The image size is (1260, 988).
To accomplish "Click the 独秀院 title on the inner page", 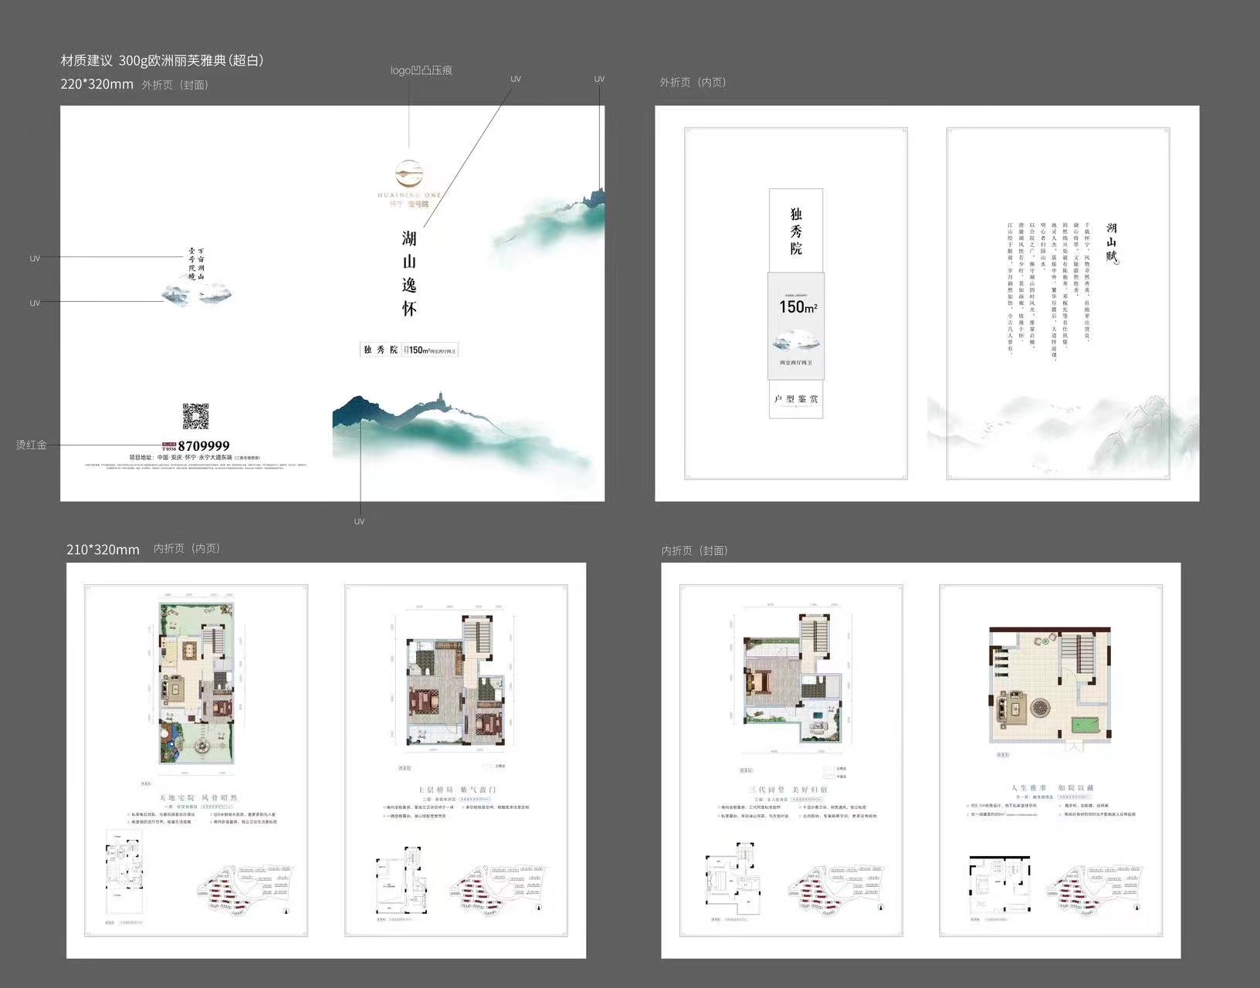I will coord(796,231).
